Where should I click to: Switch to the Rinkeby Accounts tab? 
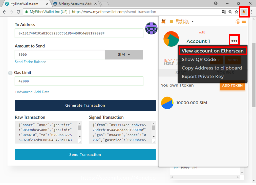75,4
